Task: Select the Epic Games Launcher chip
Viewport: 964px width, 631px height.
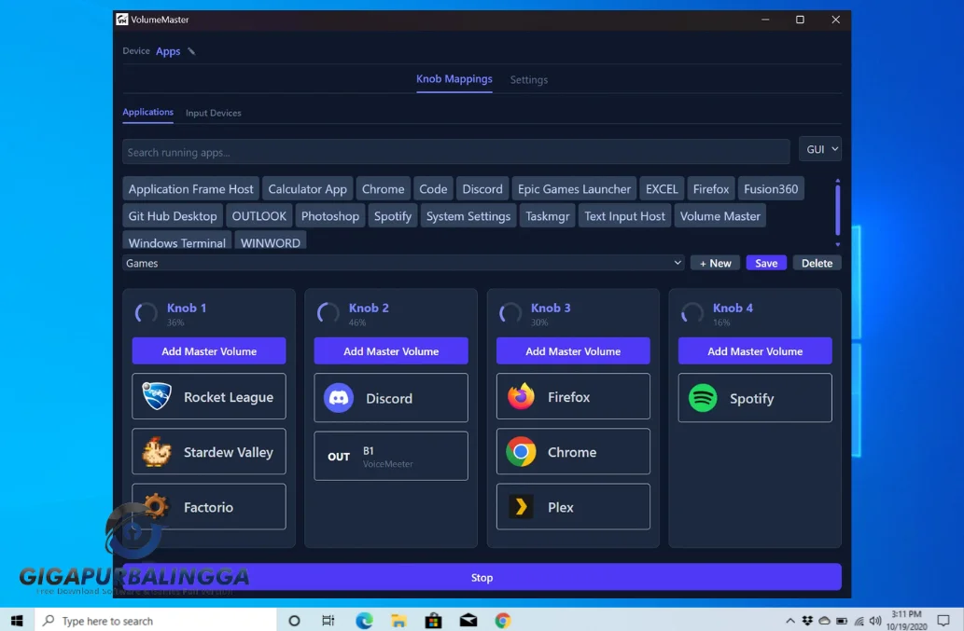Action: tap(574, 189)
